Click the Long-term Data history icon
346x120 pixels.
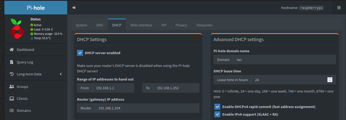tap(11, 74)
